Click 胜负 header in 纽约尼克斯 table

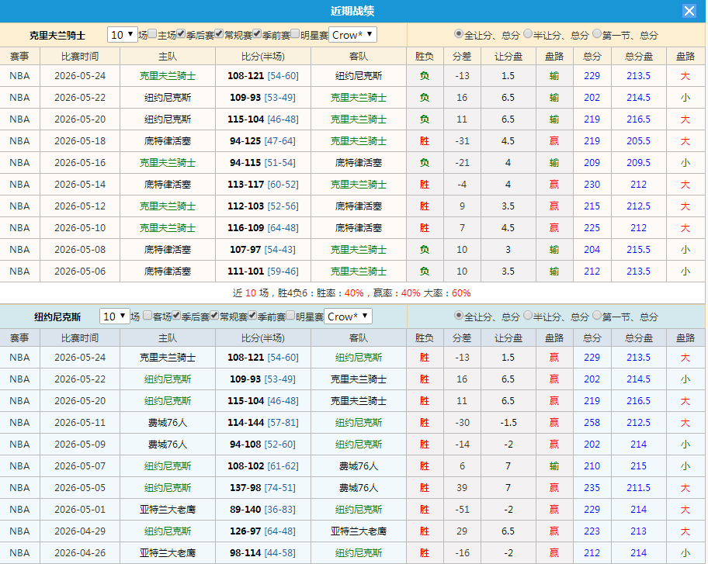425,338
